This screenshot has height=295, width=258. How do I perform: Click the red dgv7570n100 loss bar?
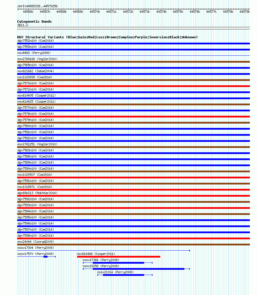click(134, 86)
